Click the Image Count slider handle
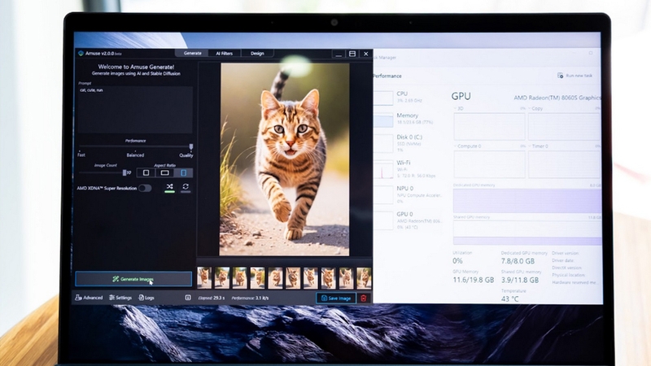This screenshot has height=366, width=651. pos(125,172)
